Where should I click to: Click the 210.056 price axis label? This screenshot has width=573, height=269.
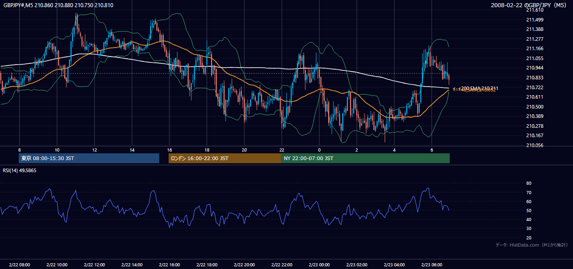click(535, 145)
